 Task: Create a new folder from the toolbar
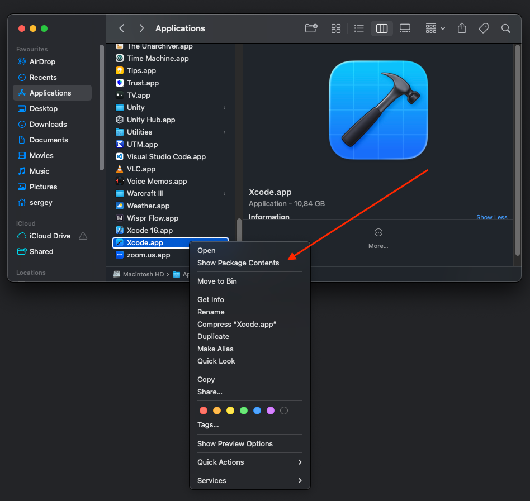(x=311, y=28)
